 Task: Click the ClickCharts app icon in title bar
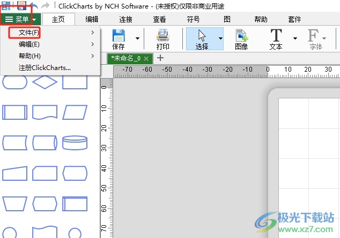(x=6, y=6)
